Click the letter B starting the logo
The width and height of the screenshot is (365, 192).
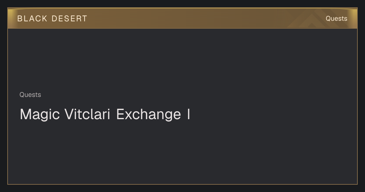pyautogui.click(x=20, y=19)
